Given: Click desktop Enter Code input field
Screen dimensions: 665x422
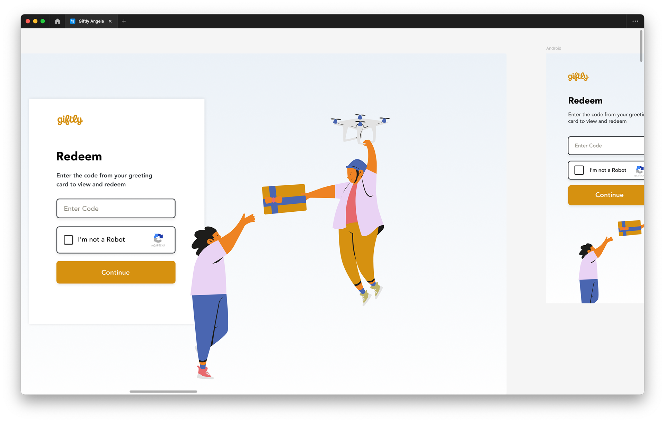Looking at the screenshot, I should click(x=116, y=209).
